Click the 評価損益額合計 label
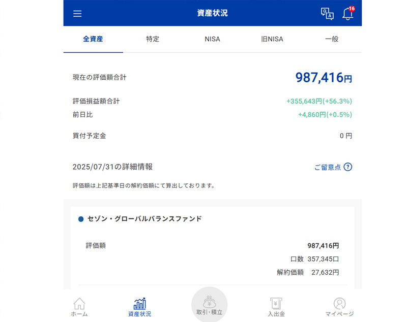 pyautogui.click(x=96, y=101)
